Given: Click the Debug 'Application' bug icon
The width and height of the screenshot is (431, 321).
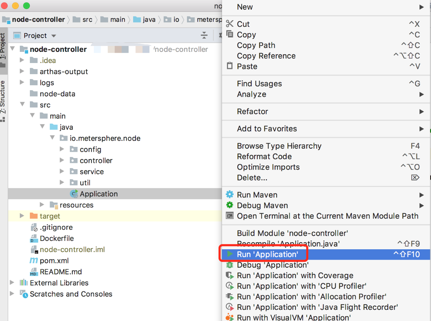Looking at the screenshot, I should (230, 265).
